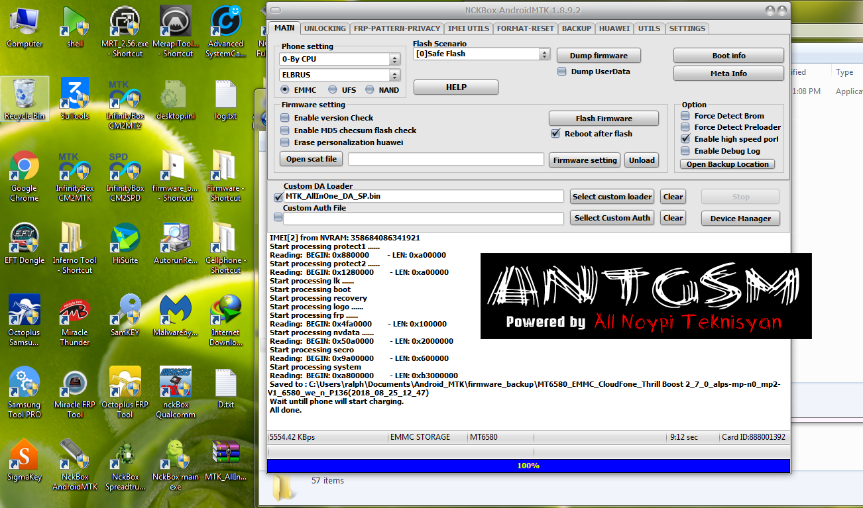Select the SigmaKey desktop icon
The image size is (863, 508).
(25, 460)
